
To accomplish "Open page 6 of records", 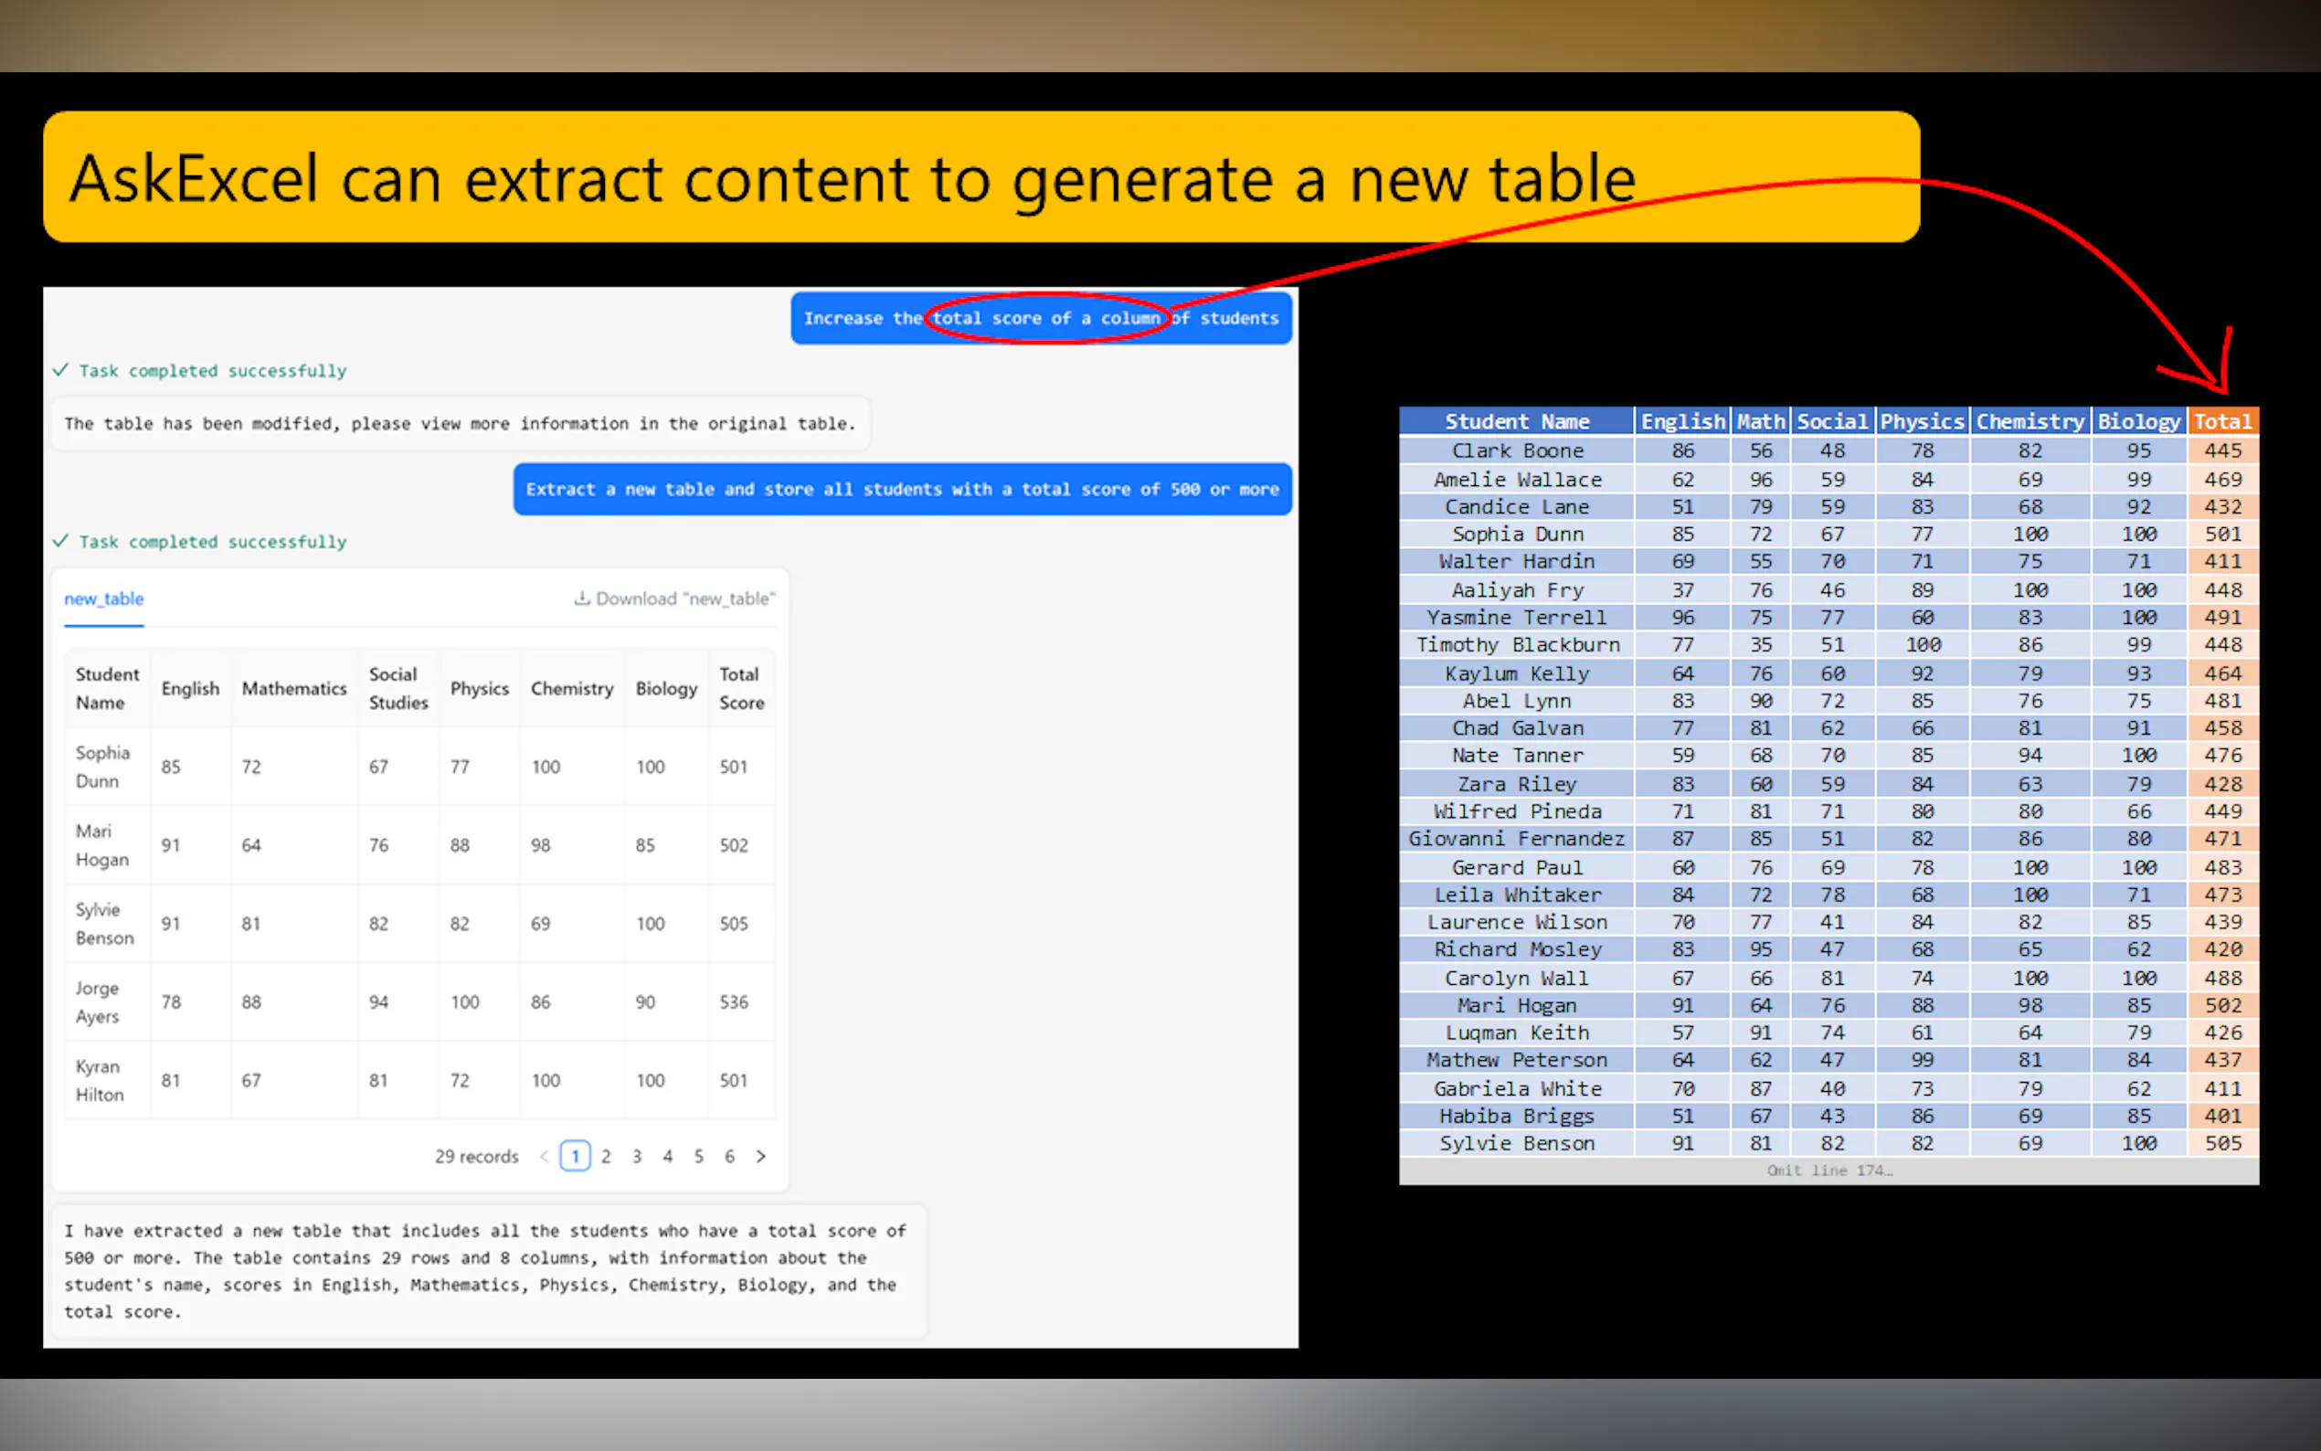I will click(729, 1157).
